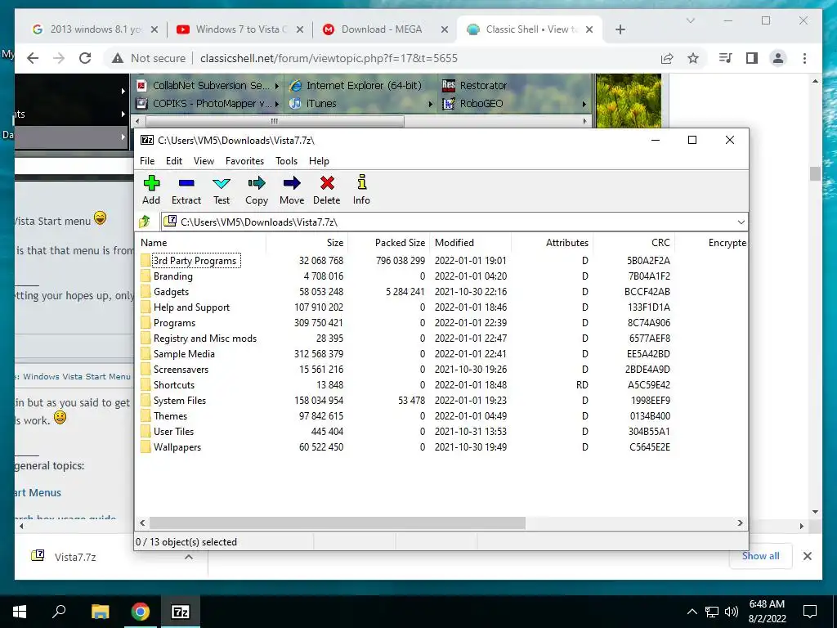Click the taskbar search magnifier
This screenshot has width=837, height=628.
(x=59, y=611)
